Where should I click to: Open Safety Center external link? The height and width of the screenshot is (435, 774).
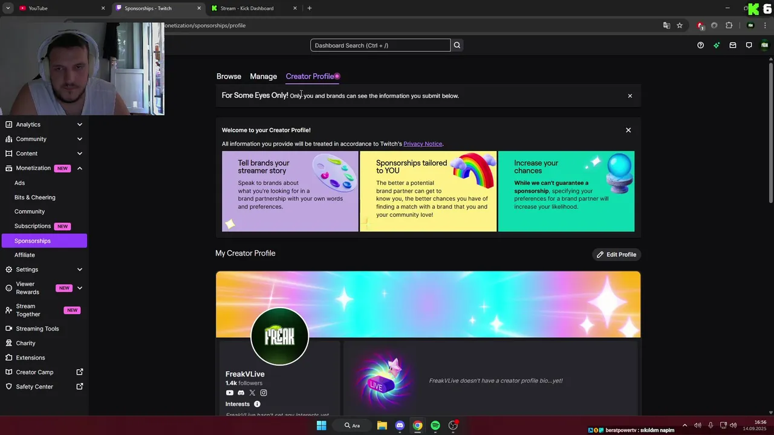(x=44, y=387)
